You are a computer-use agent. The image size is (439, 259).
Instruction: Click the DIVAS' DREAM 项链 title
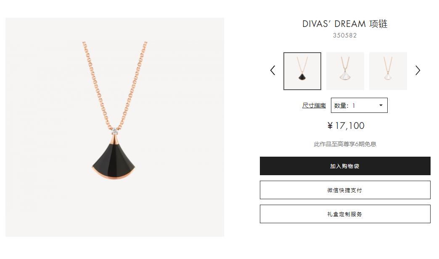pyautogui.click(x=345, y=24)
